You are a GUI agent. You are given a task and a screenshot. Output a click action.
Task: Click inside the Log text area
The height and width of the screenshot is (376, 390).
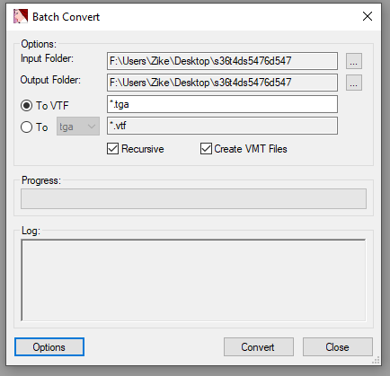(x=193, y=280)
